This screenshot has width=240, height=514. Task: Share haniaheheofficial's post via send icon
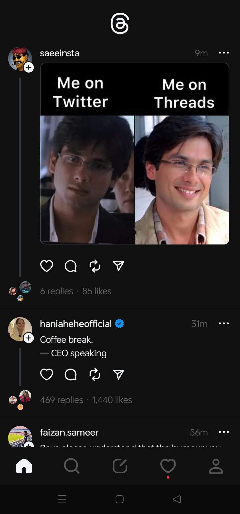[x=118, y=375]
